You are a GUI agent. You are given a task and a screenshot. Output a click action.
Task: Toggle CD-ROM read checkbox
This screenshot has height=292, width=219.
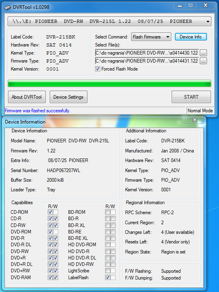click(x=50, y=212)
